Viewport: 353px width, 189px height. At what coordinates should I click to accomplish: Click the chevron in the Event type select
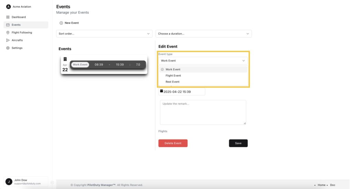pos(243,60)
